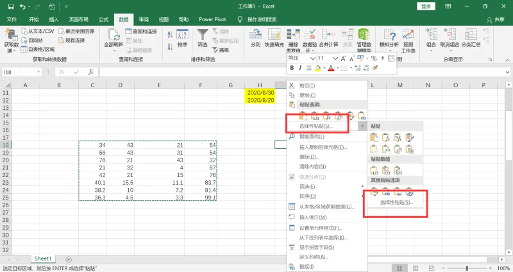This screenshot has width=513, height=272.
Task: Click the Undo arrow in title bar
Action: click(x=22, y=6)
